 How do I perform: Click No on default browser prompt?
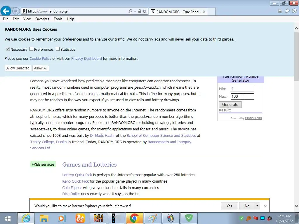pos(247,206)
